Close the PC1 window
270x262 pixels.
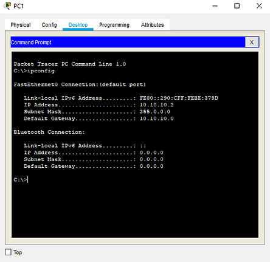259,6
